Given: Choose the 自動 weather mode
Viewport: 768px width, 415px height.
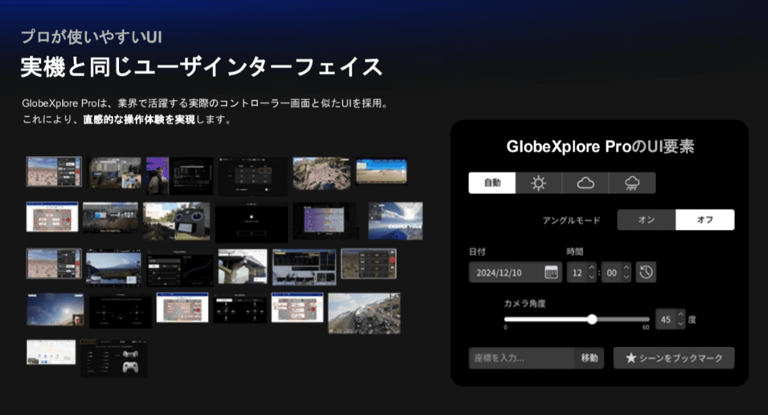Looking at the screenshot, I should (492, 183).
